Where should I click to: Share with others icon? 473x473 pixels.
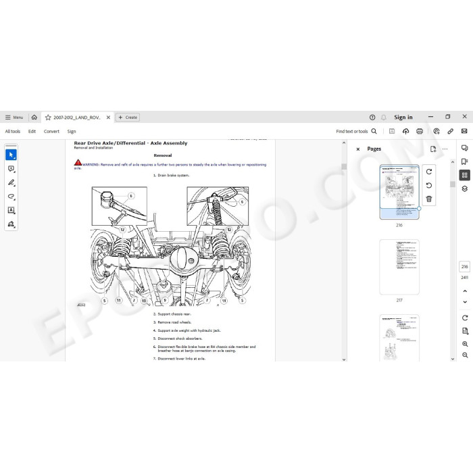[x=437, y=131]
